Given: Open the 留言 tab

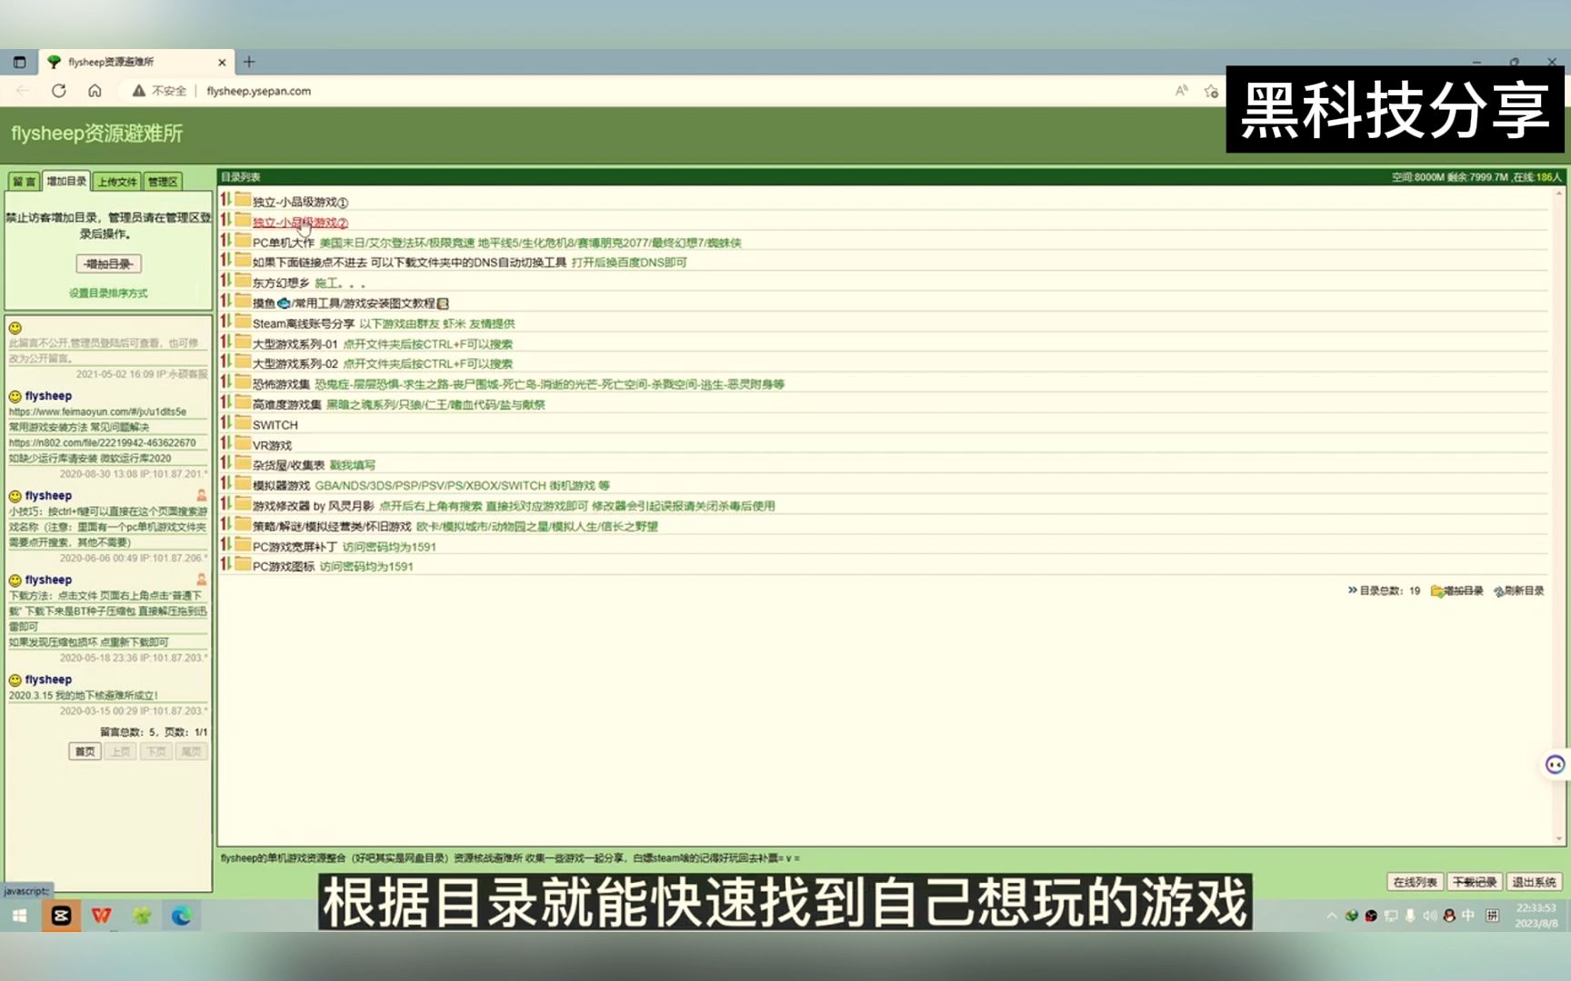Looking at the screenshot, I should (x=24, y=182).
